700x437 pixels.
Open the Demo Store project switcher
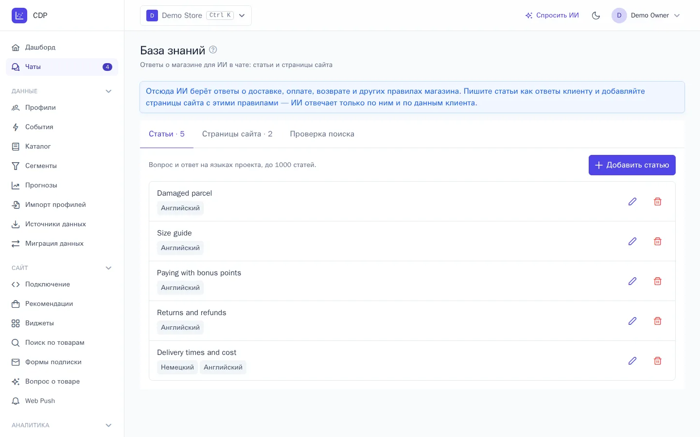(196, 16)
